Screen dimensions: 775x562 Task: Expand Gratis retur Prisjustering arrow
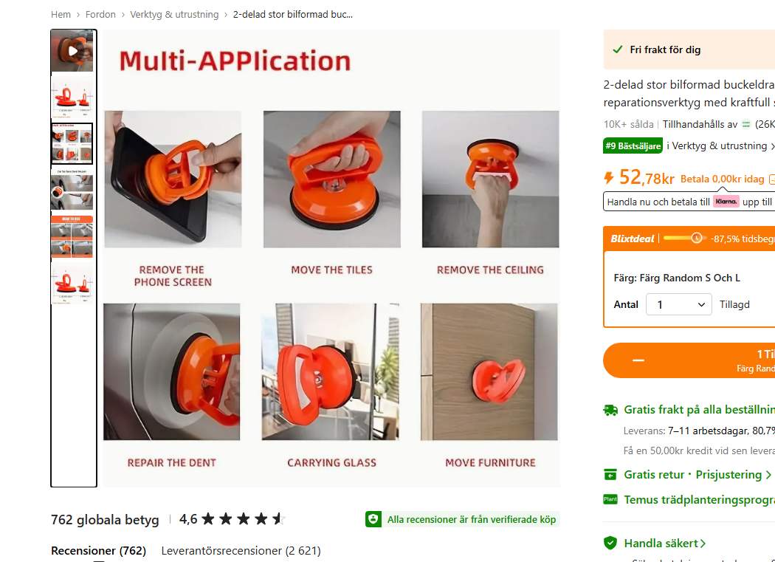coord(768,474)
